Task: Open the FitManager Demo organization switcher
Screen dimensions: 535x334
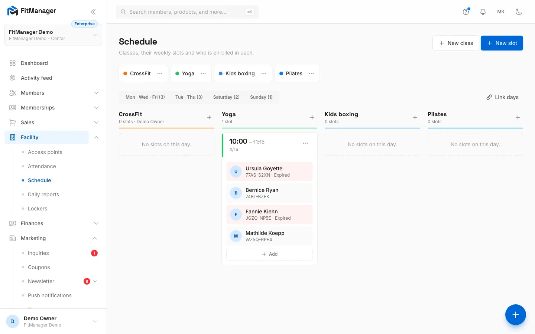Action: point(53,35)
